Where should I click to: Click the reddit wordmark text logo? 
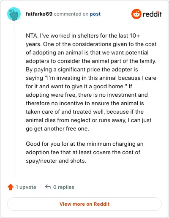[x=152, y=14]
